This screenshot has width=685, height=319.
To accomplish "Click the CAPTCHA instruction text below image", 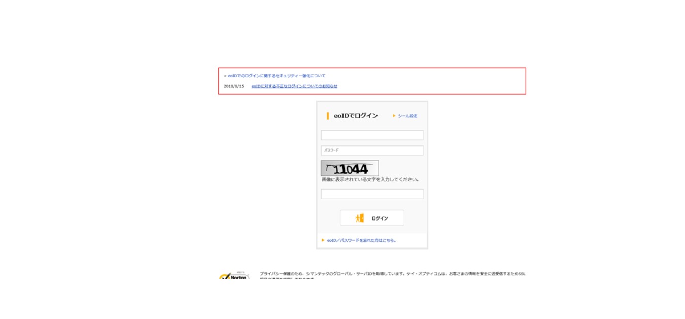I will coord(370,180).
